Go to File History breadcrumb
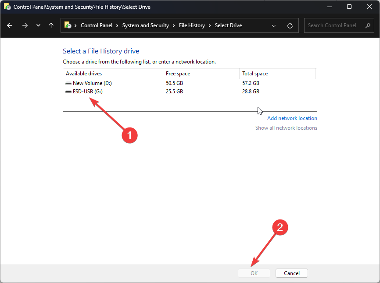The height and width of the screenshot is (283, 380). point(192,25)
